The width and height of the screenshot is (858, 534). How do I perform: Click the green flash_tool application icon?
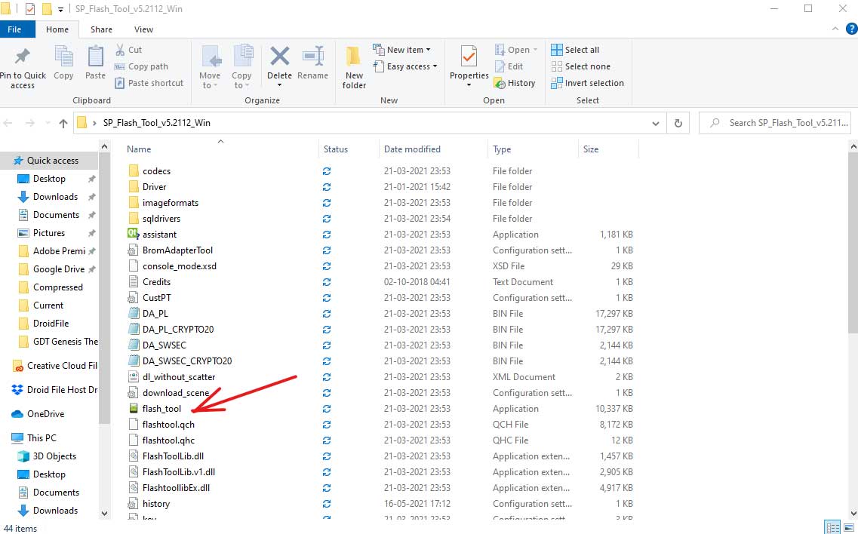(133, 409)
